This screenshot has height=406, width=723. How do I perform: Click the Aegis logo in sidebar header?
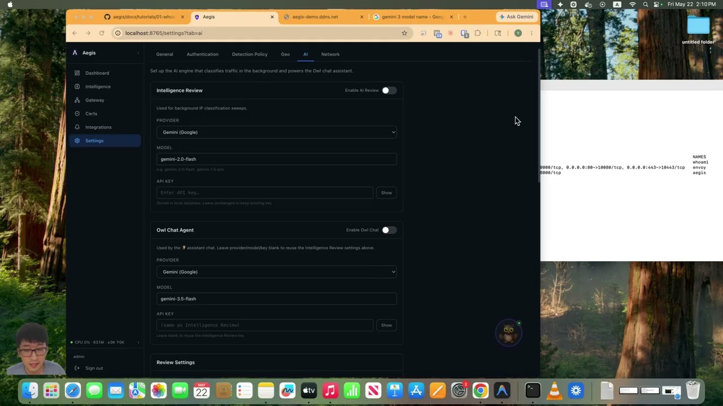pos(75,52)
